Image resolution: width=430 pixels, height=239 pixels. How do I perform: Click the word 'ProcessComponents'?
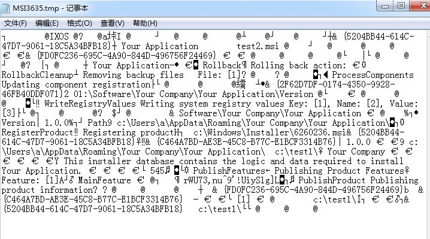(x=373, y=75)
